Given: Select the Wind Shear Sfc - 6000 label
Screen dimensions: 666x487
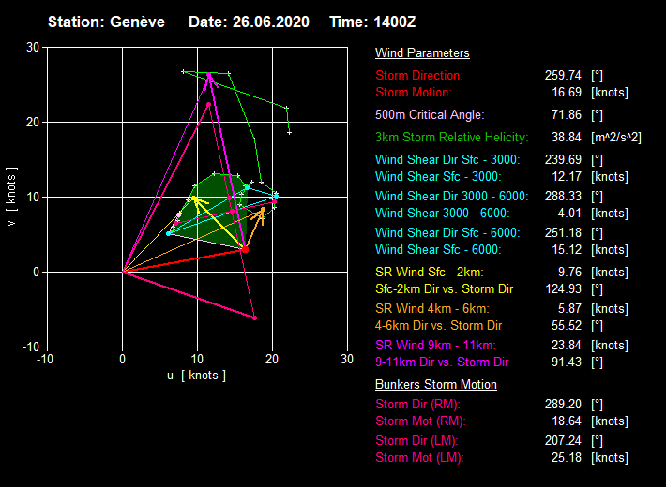Looking at the screenshot, I should click(x=438, y=250).
